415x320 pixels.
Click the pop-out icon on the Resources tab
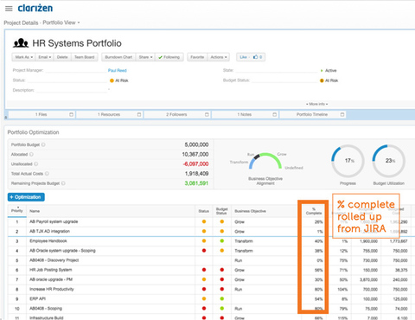pyautogui.click(x=139, y=114)
